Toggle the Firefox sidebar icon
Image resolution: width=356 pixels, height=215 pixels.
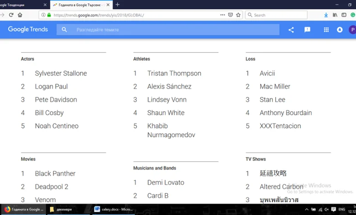pos(344,15)
